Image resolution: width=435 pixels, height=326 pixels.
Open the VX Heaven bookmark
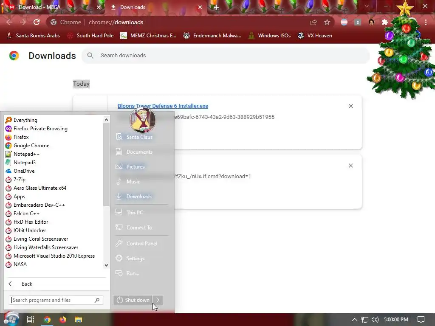(x=315, y=36)
